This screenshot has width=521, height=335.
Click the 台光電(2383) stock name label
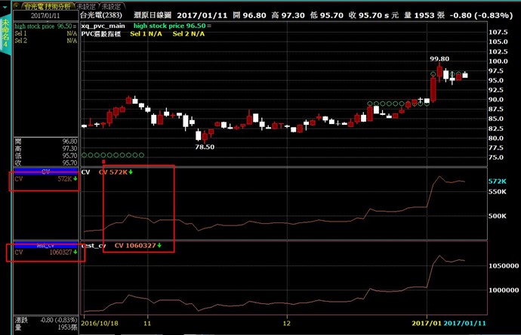click(101, 15)
